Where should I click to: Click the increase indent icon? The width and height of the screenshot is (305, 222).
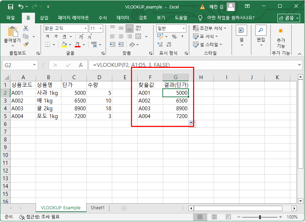point(121,45)
